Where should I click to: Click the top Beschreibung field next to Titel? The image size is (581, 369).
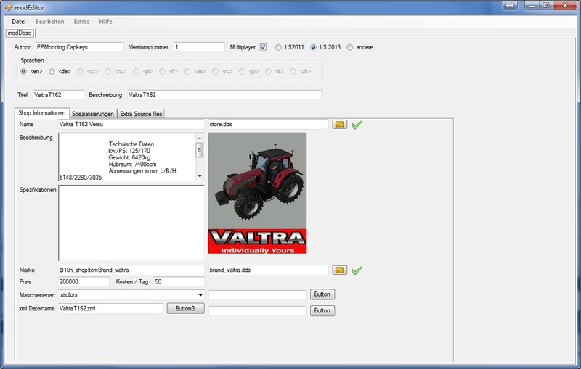(x=224, y=95)
